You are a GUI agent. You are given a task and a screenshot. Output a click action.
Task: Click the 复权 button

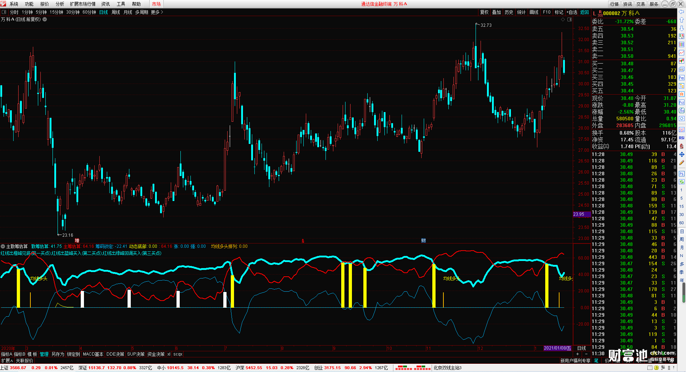pos(484,12)
